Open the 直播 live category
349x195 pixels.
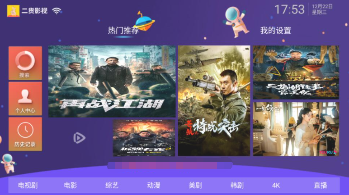[x=321, y=185]
